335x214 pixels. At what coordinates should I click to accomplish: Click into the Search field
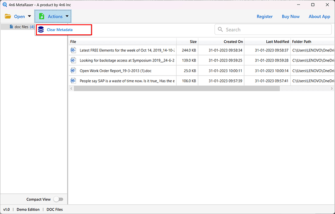pyautogui.click(x=273, y=29)
